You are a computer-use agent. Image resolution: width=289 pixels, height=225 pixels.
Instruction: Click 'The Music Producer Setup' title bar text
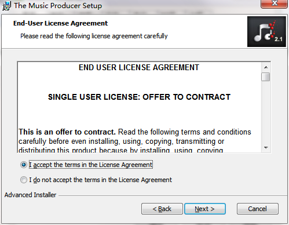(58, 5)
